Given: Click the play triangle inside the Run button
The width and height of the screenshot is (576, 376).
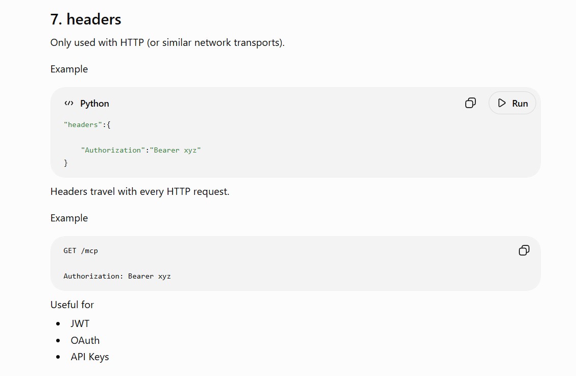Looking at the screenshot, I should [x=502, y=103].
